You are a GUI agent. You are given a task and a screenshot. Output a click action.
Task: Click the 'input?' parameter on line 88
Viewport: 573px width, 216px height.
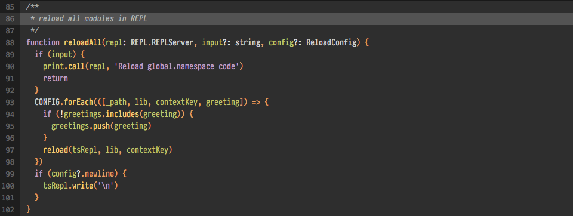click(214, 42)
